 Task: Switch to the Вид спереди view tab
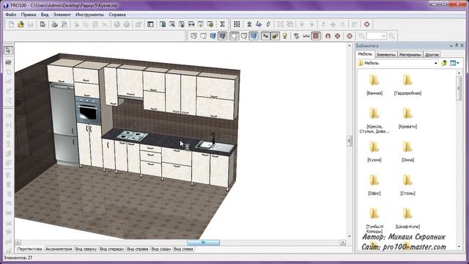pos(111,249)
